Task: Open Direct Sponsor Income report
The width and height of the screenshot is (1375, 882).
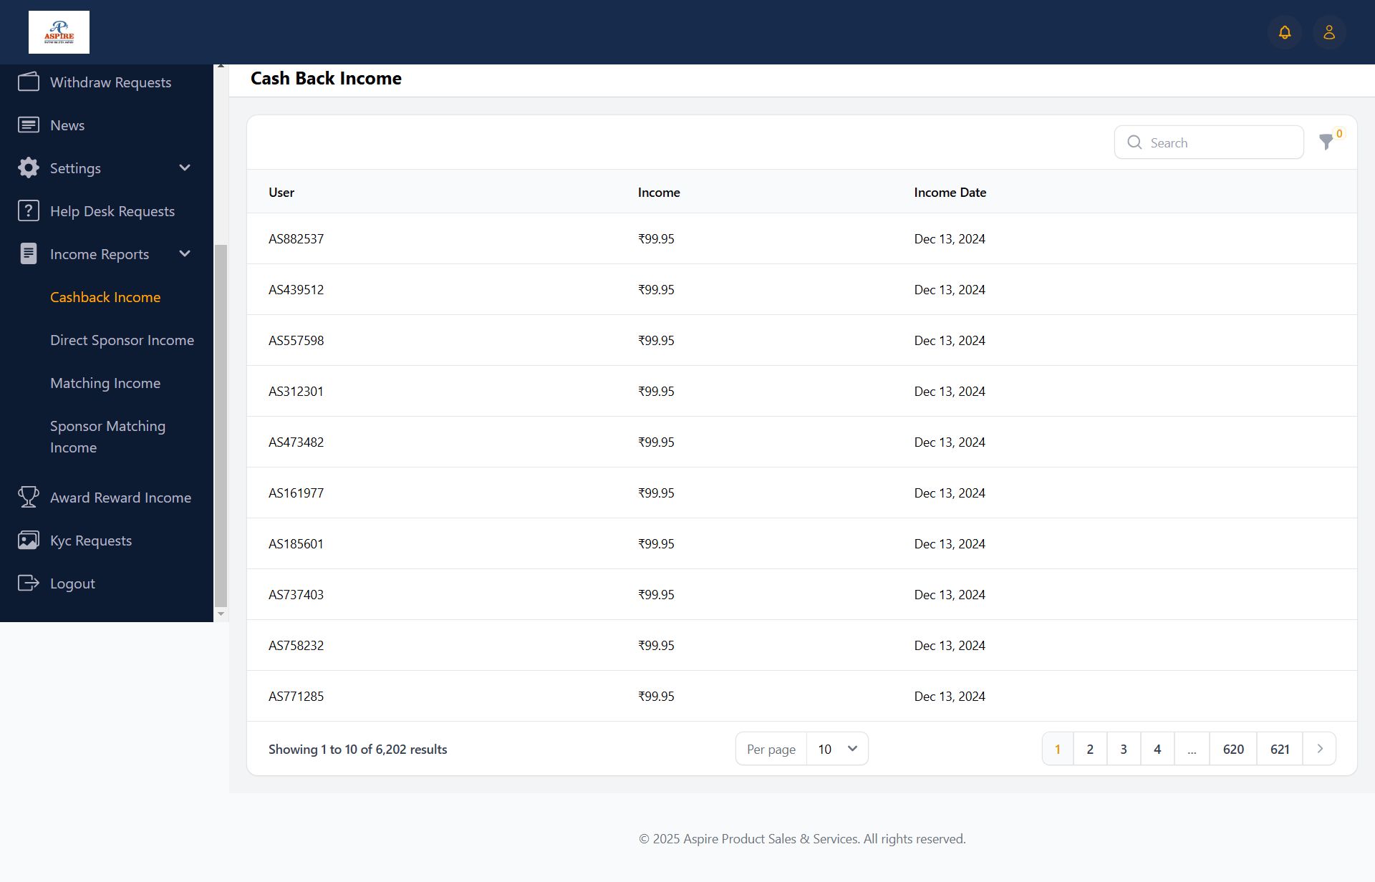Action: click(122, 340)
